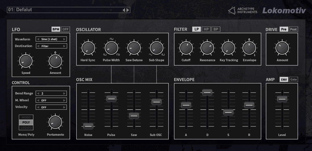This screenshot has width=312, height=151.
Task: Click the Pulse Width knob
Action: point(111,48)
